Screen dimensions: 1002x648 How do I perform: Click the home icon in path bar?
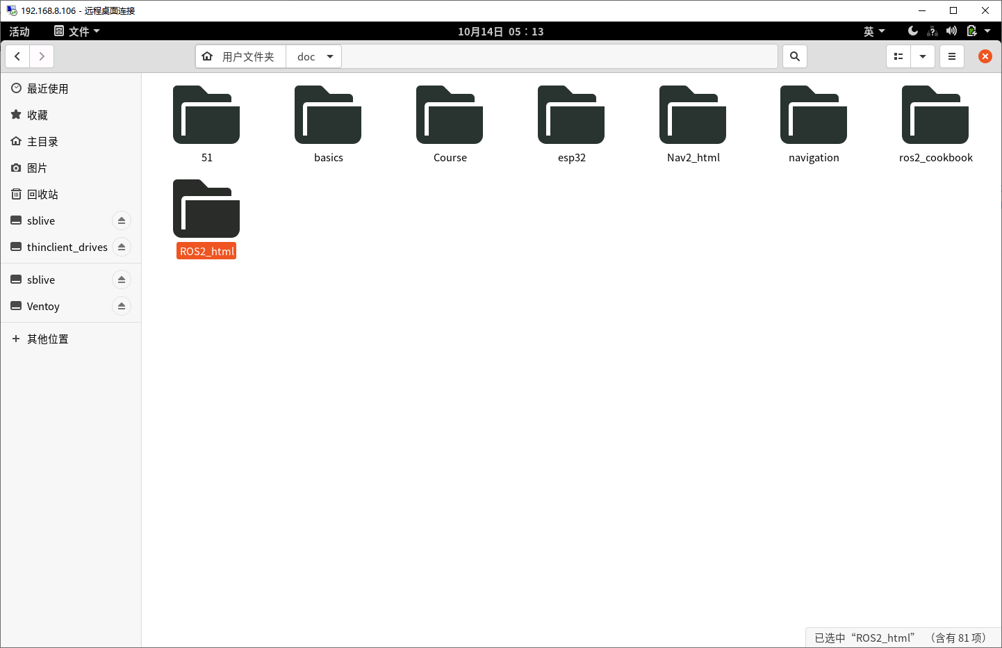207,56
